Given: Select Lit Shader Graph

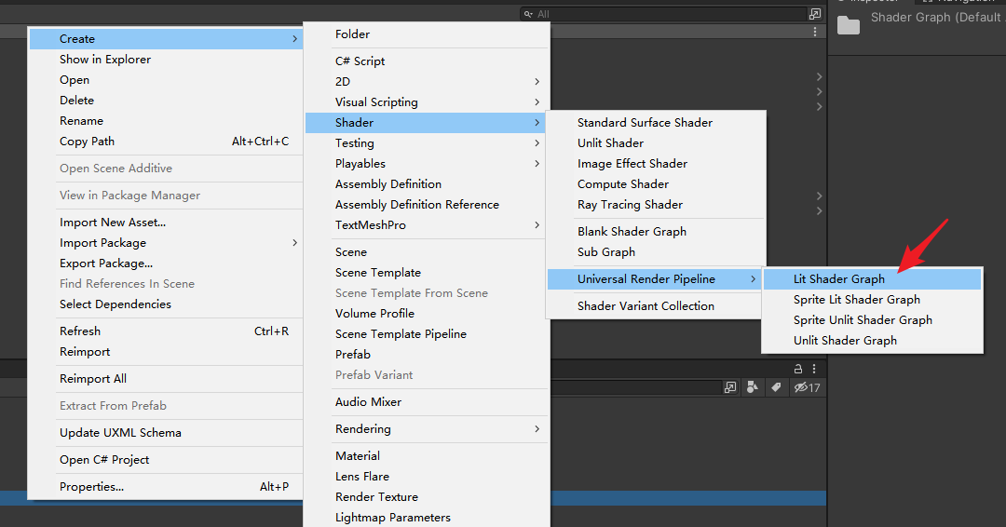Looking at the screenshot, I should (x=872, y=279).
